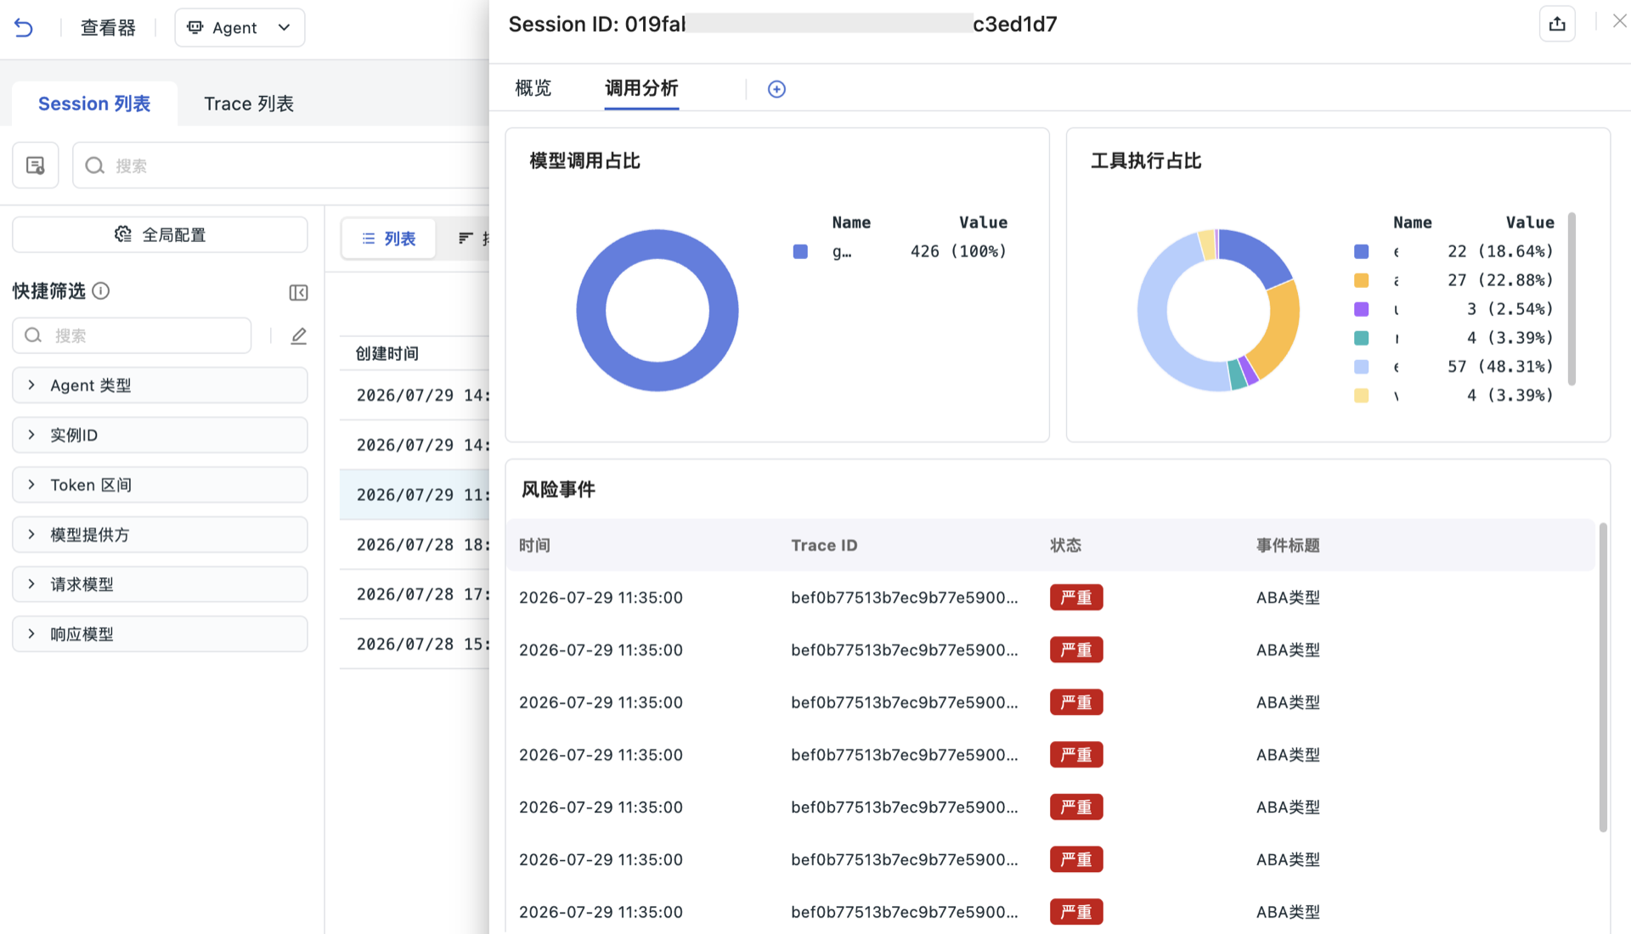Switch to Session 列表 tab
The image size is (1631, 934).
94,104
